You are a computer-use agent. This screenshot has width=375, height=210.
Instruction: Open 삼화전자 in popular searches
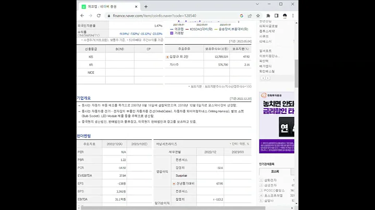point(270,180)
